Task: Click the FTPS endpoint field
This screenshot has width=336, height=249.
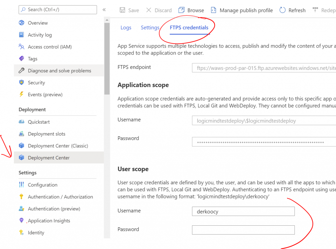Action: coord(264,68)
